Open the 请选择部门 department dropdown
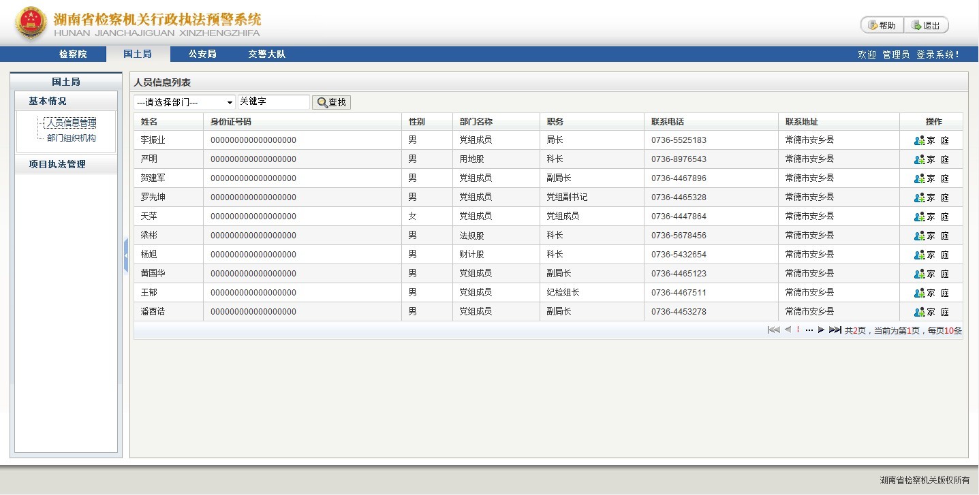 [x=185, y=102]
